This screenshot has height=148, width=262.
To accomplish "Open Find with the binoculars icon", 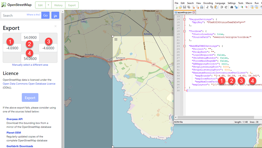I will pyautogui.click(x=231, y=7).
